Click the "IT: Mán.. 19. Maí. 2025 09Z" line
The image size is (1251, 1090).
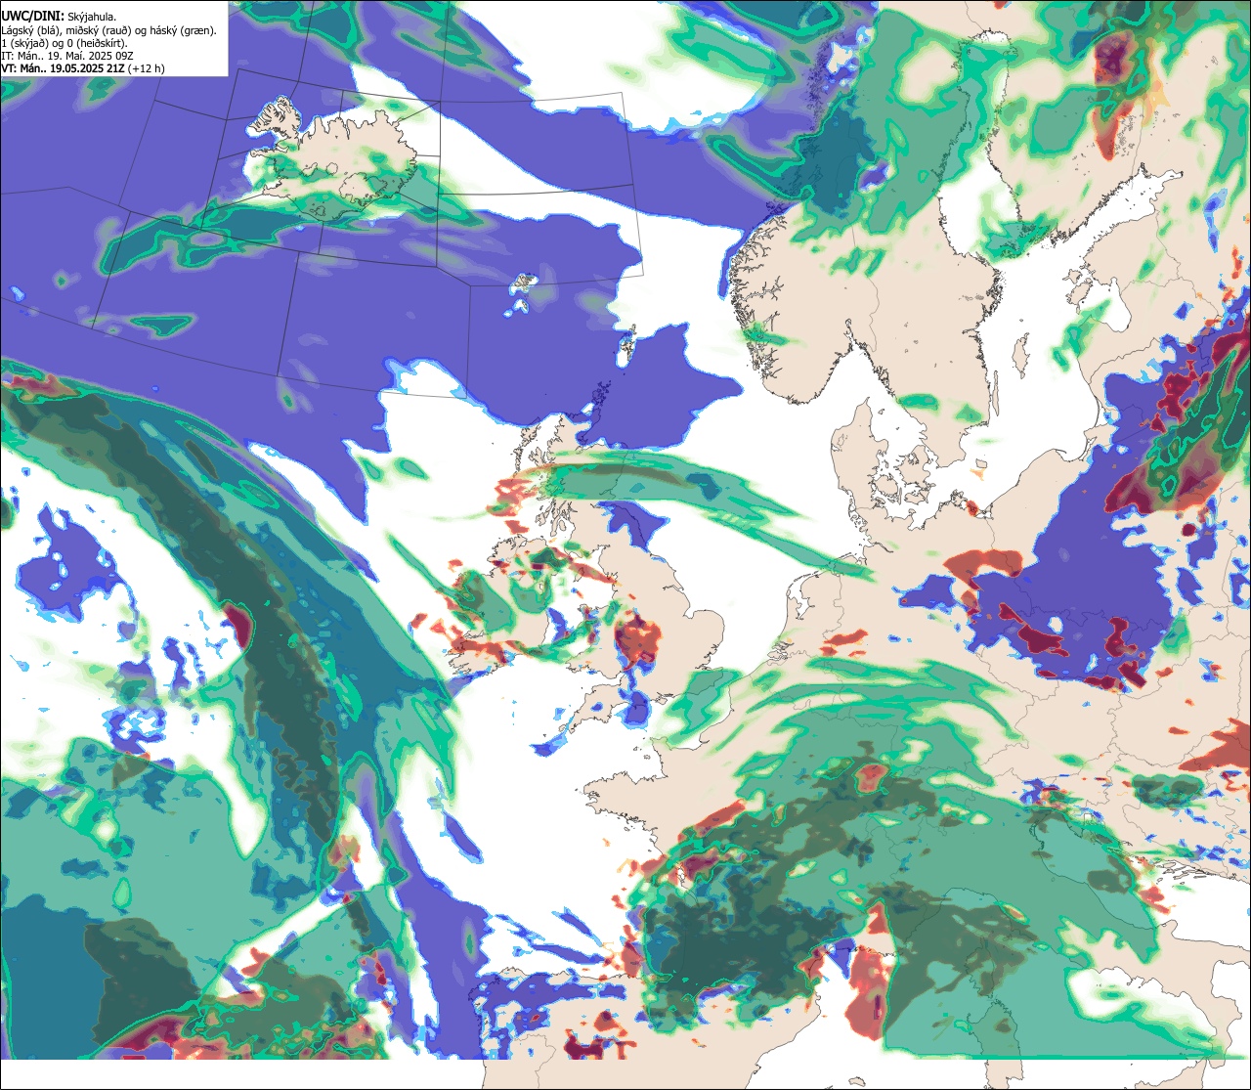point(66,57)
